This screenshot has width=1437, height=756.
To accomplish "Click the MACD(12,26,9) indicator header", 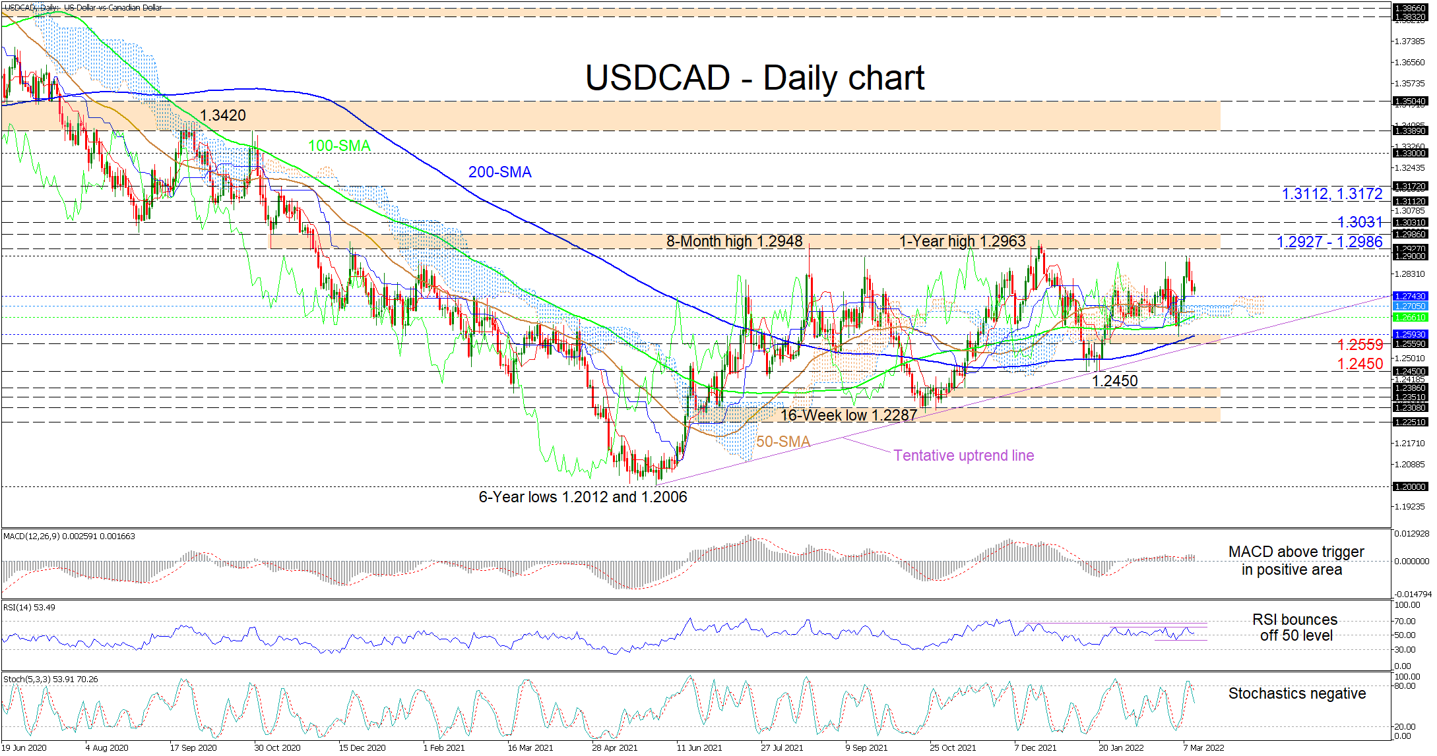I will click(69, 537).
